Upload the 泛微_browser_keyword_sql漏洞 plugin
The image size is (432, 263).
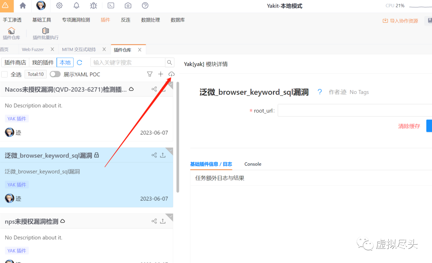[x=163, y=155]
